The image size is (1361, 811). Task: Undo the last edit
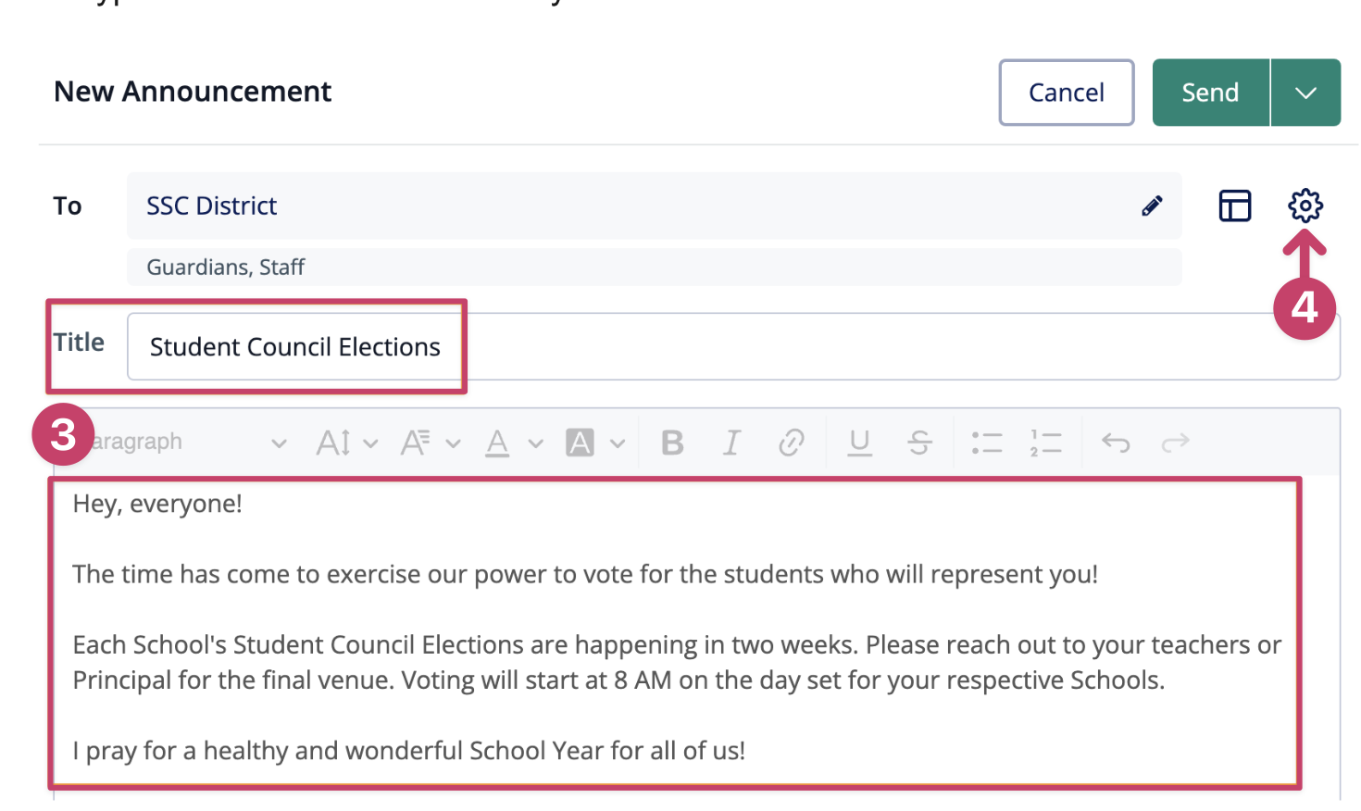click(1116, 443)
